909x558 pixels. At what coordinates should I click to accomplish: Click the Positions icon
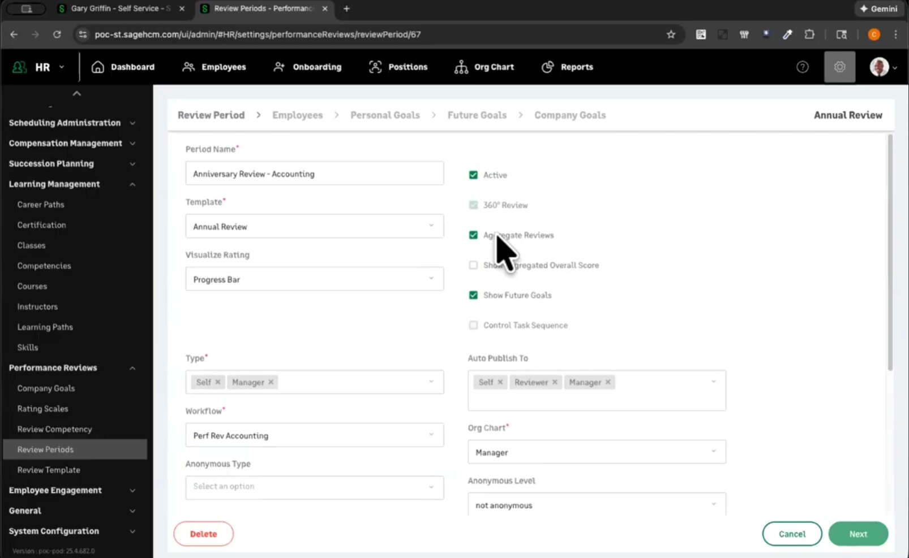pos(375,67)
